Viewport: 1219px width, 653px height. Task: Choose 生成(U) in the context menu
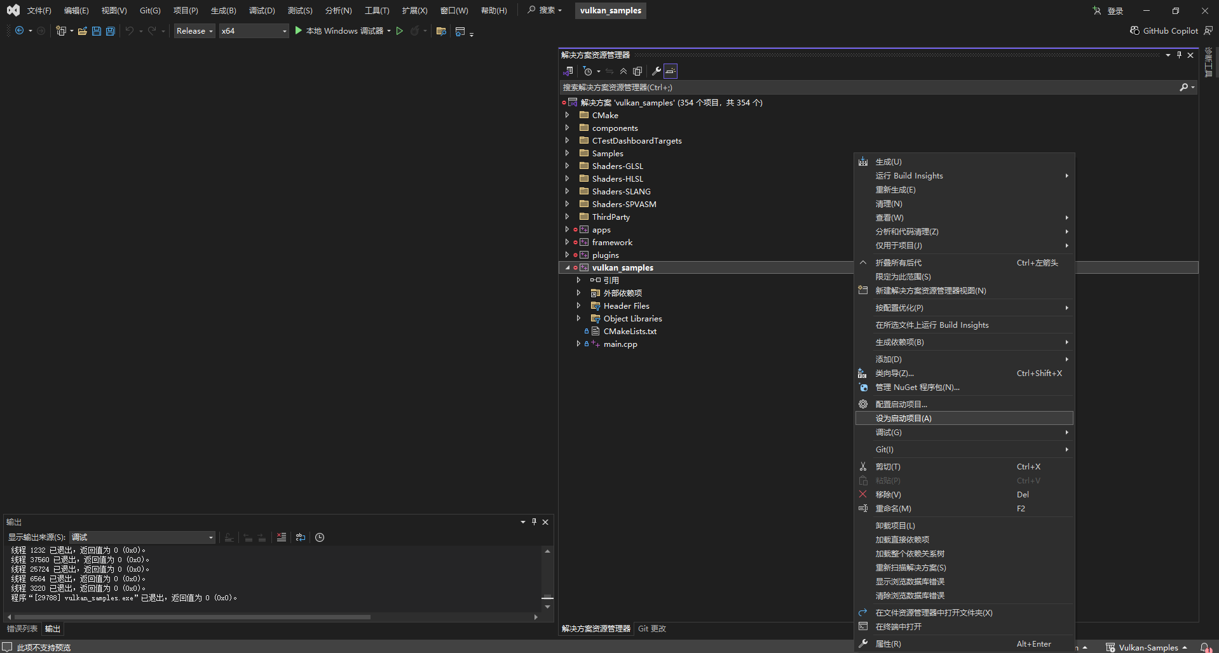(x=964, y=162)
